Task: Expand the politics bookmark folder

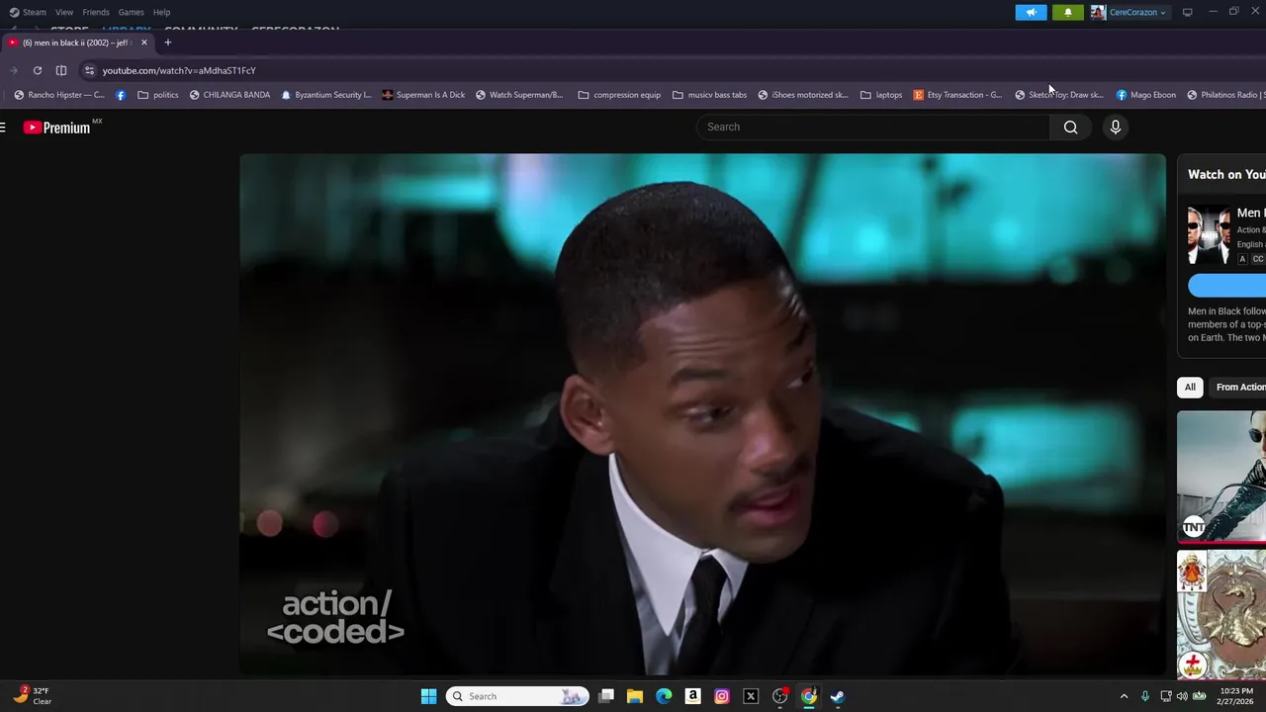Action: click(158, 95)
